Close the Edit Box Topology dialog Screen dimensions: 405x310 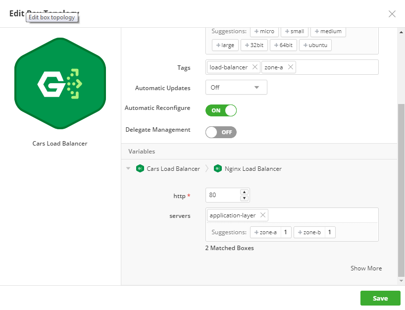(392, 14)
